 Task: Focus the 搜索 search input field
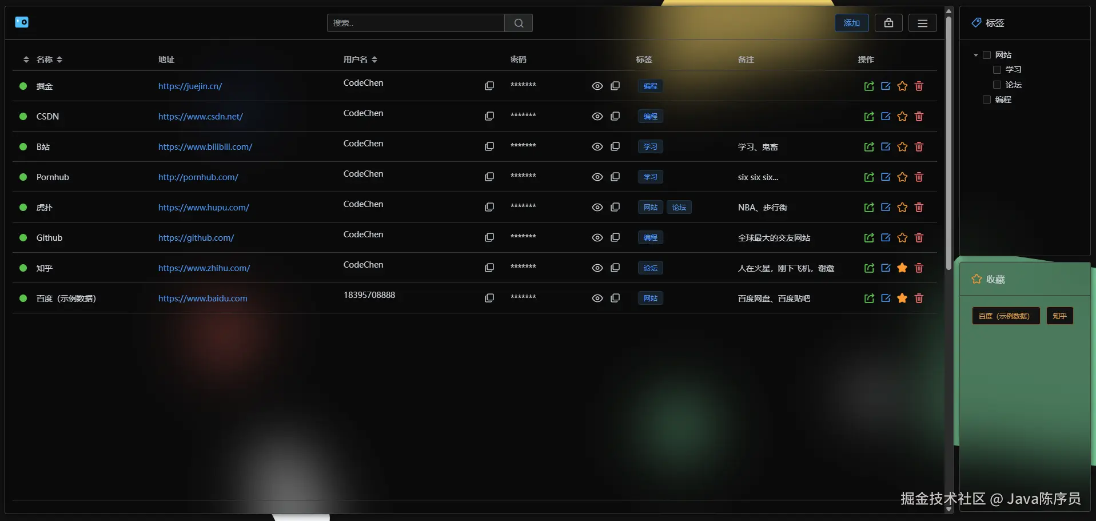click(x=416, y=23)
